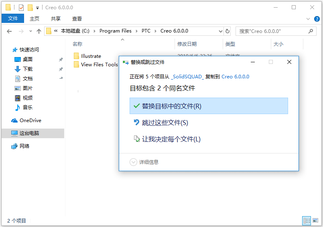The image size is (323, 227).
Task: Go up one folder level
Action: click(x=39, y=31)
